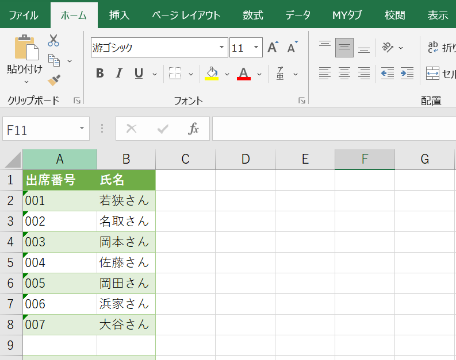Open the データ tab
The width and height of the screenshot is (456, 360).
click(298, 15)
